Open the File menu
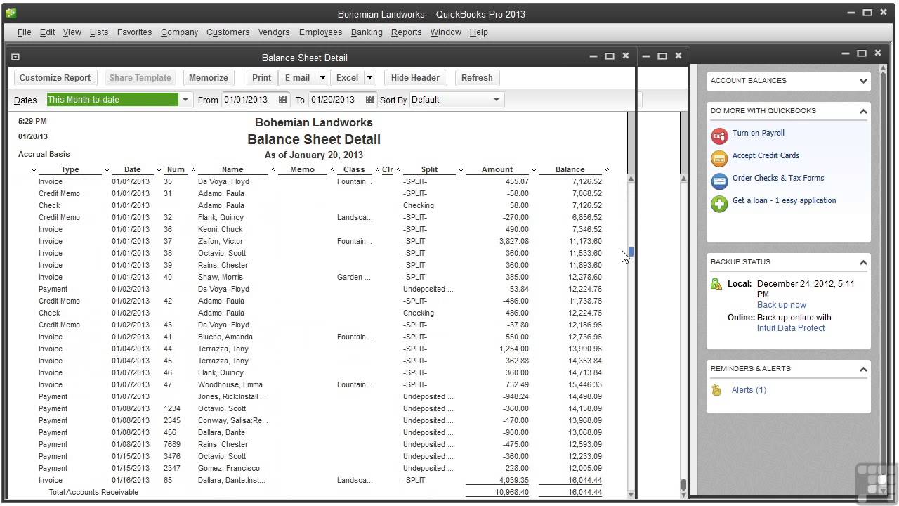The width and height of the screenshot is (899, 506). click(x=24, y=32)
